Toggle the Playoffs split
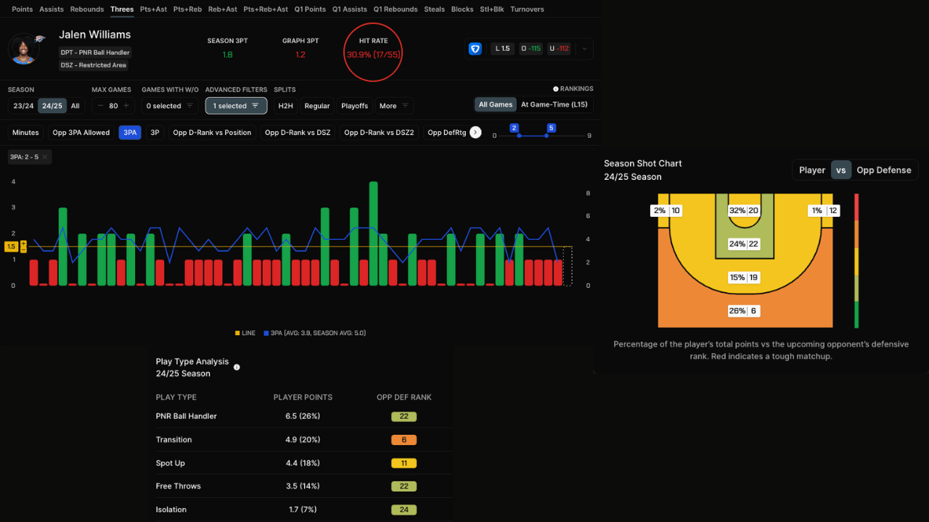 click(354, 106)
